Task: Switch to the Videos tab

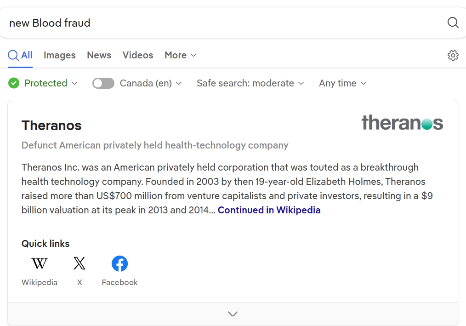Action: 137,55
